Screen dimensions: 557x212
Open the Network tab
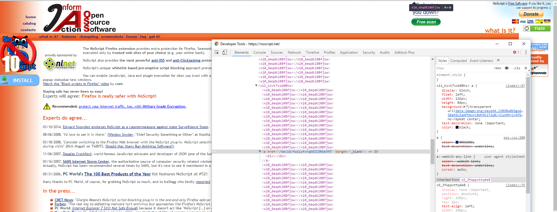(294, 52)
